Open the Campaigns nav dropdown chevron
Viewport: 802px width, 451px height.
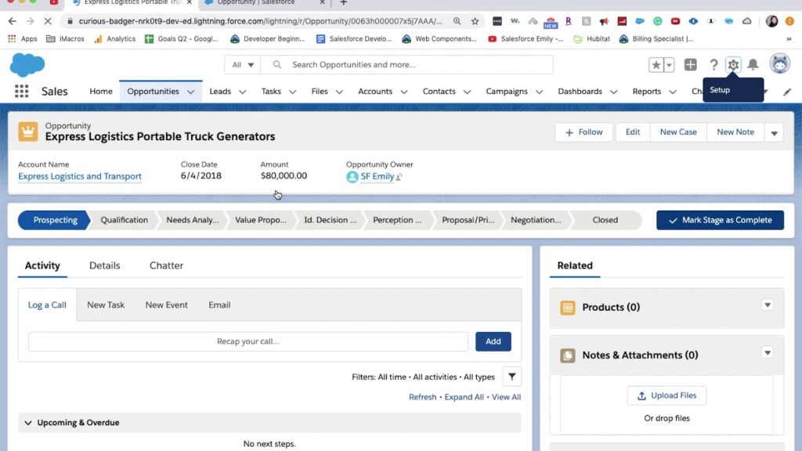(x=539, y=92)
